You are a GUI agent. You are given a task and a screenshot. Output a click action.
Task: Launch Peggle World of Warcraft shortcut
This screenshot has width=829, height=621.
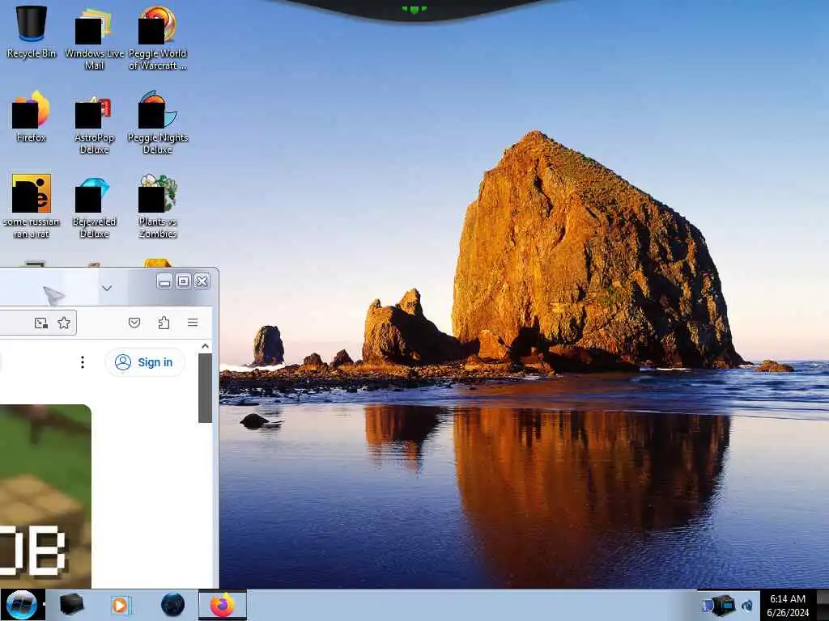point(158,38)
